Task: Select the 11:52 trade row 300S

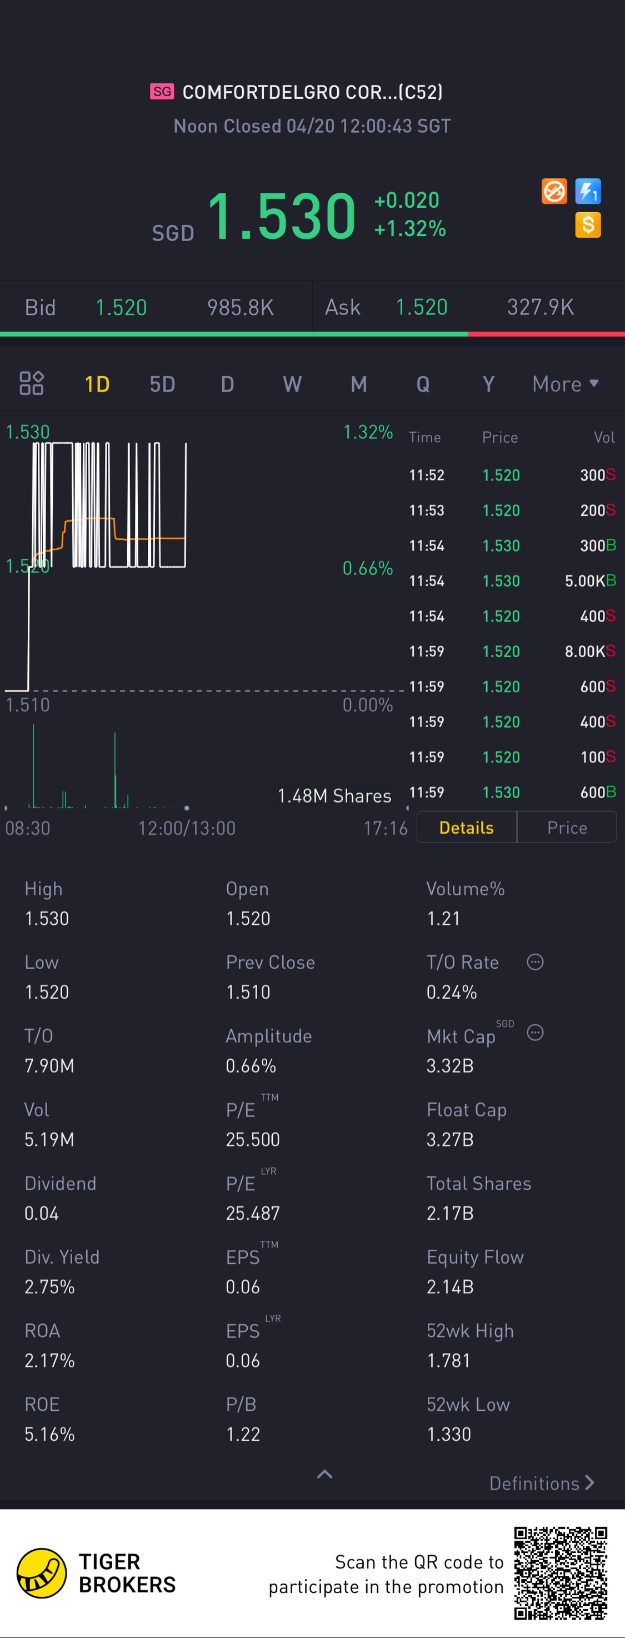Action: click(x=512, y=475)
